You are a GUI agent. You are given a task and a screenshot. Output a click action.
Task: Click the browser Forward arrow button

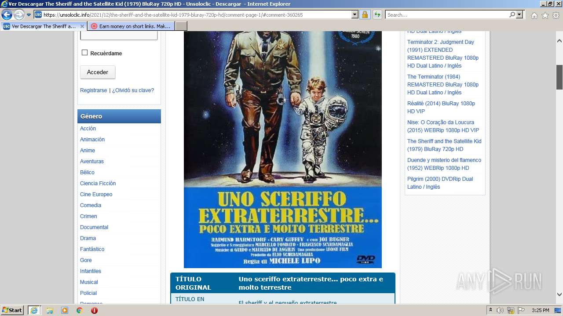click(19, 15)
